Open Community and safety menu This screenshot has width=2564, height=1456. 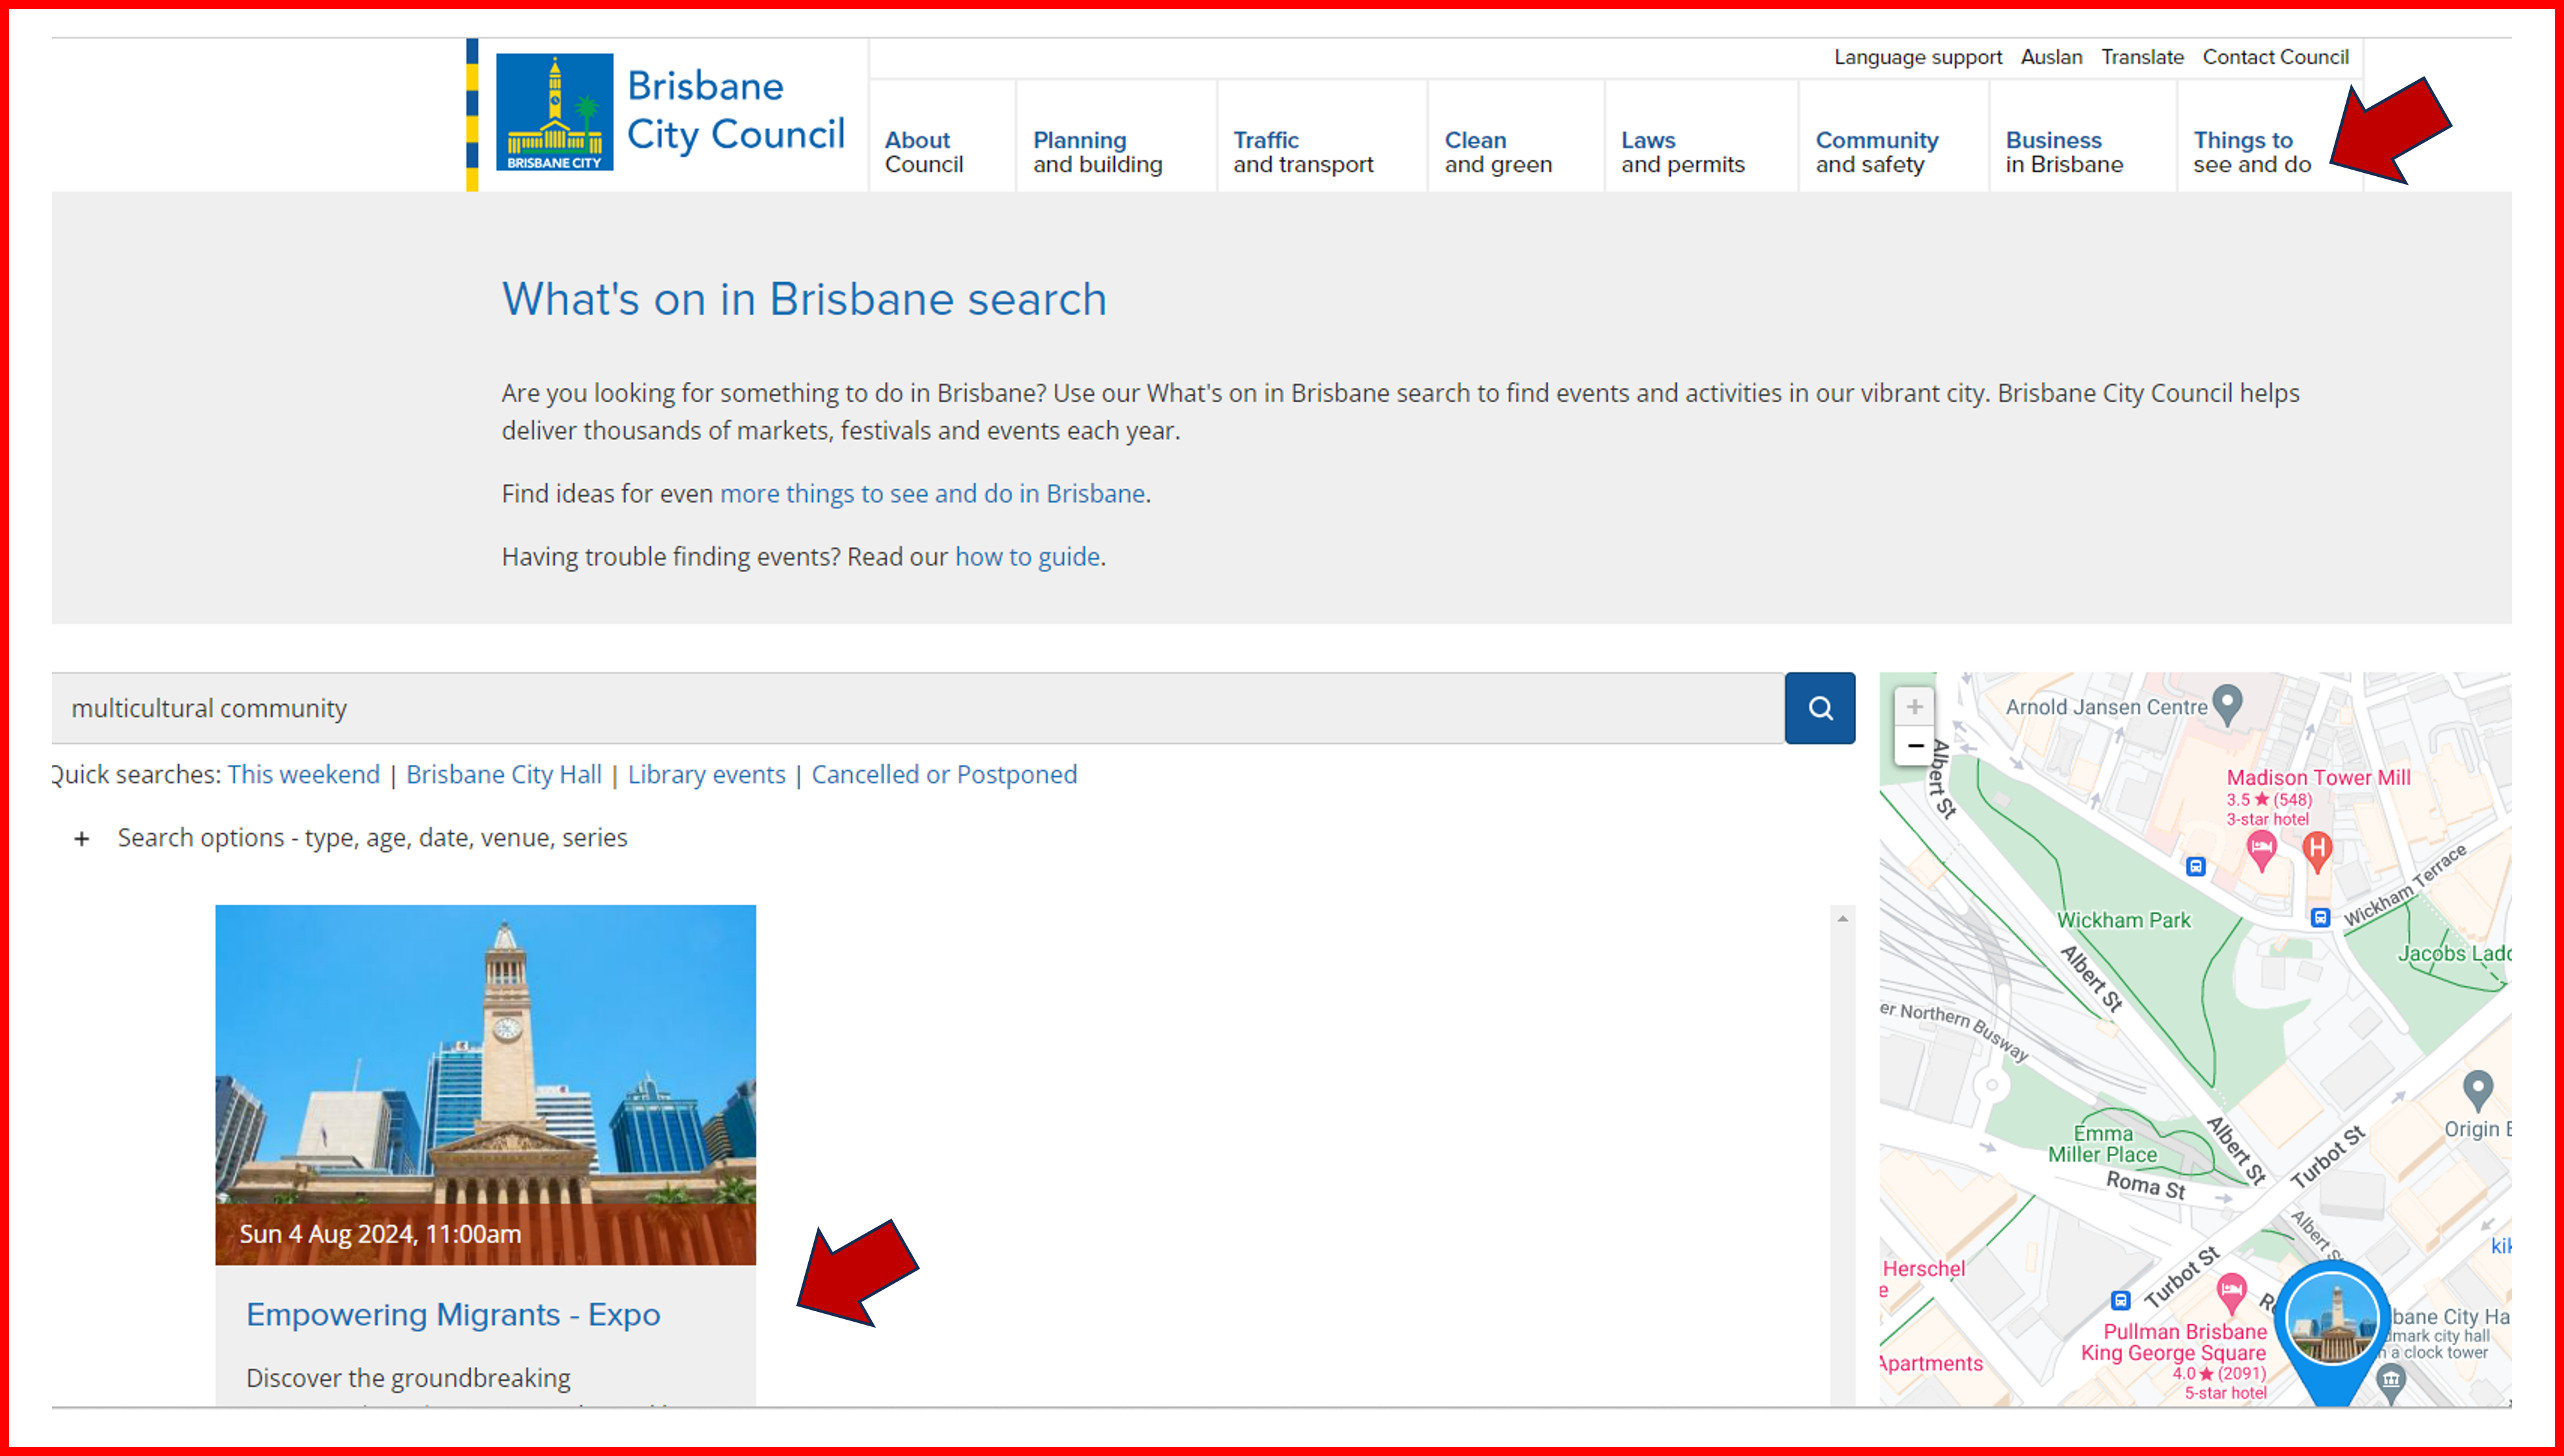[1876, 152]
